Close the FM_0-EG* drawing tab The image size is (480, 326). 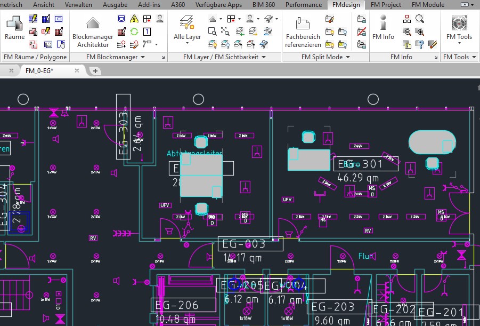coord(77,70)
